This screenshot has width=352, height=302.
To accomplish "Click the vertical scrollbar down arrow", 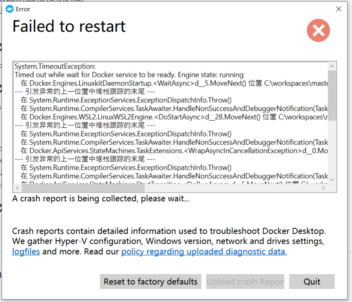I will click(x=332, y=179).
